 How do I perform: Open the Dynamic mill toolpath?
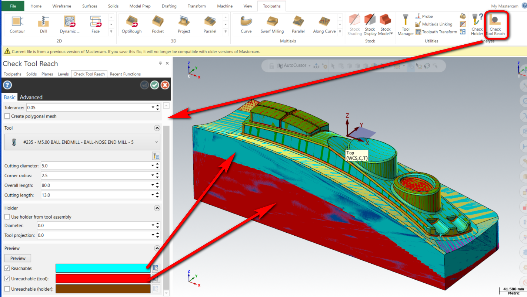tap(70, 24)
